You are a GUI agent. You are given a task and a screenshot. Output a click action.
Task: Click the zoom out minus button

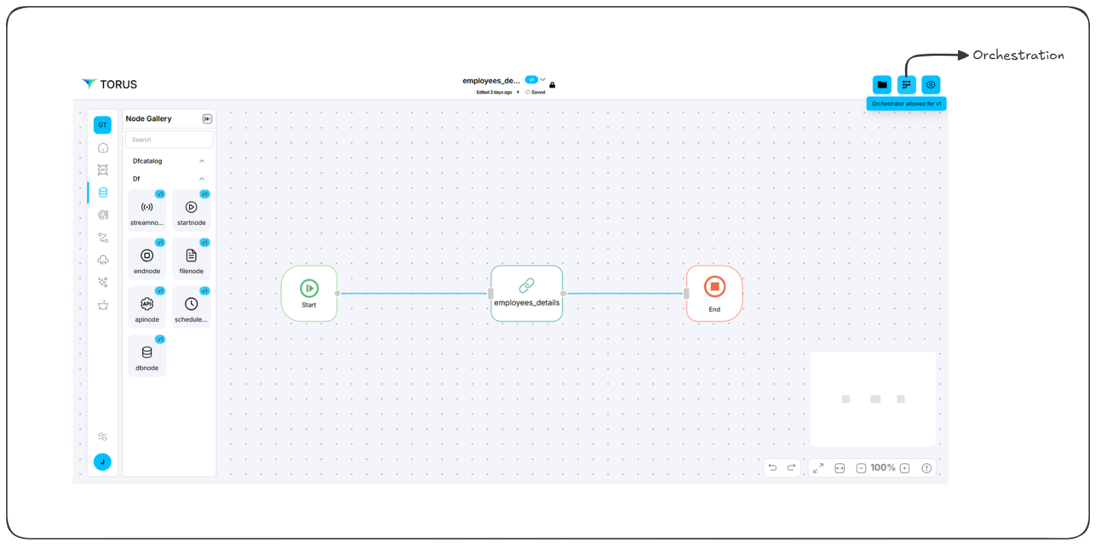(861, 468)
